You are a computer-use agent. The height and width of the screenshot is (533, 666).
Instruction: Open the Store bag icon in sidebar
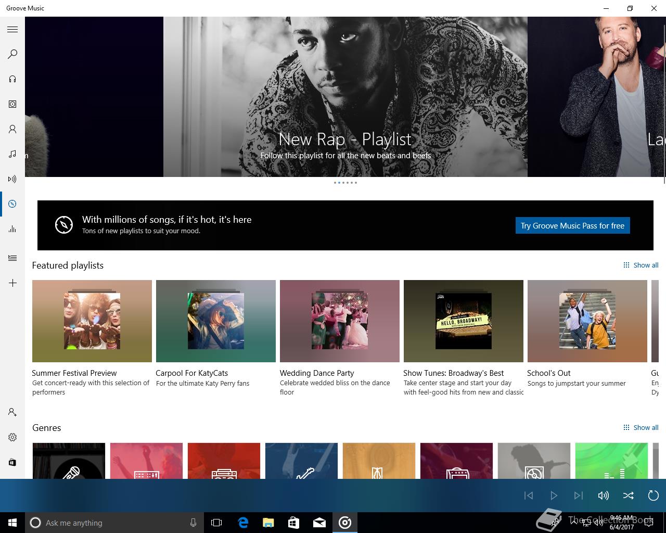click(12, 462)
